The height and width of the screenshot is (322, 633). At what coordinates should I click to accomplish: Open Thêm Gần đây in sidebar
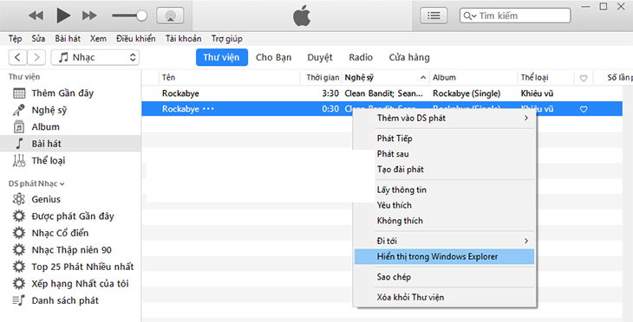pos(62,93)
